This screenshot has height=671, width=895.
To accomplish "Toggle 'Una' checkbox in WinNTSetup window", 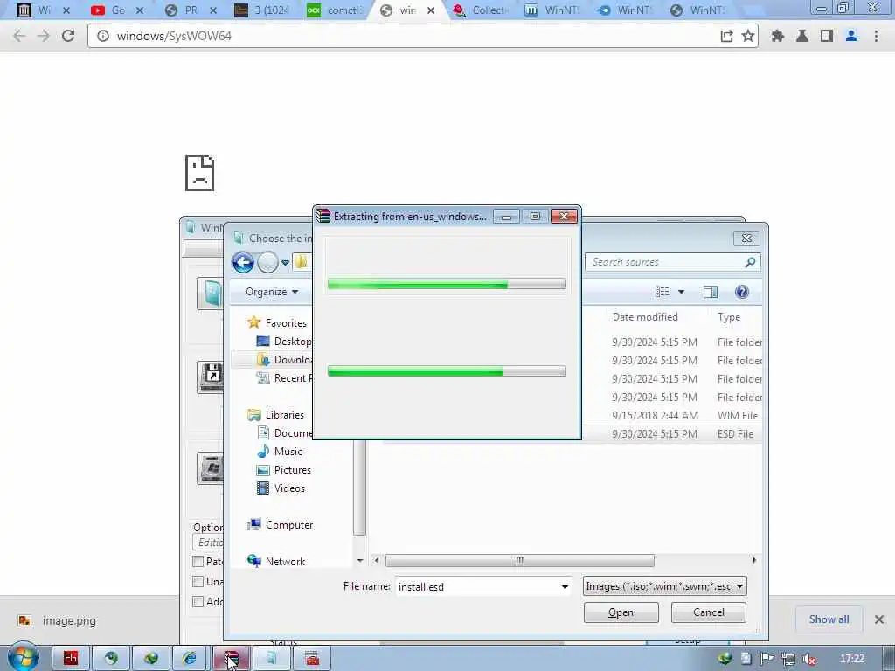I will pyautogui.click(x=198, y=581).
